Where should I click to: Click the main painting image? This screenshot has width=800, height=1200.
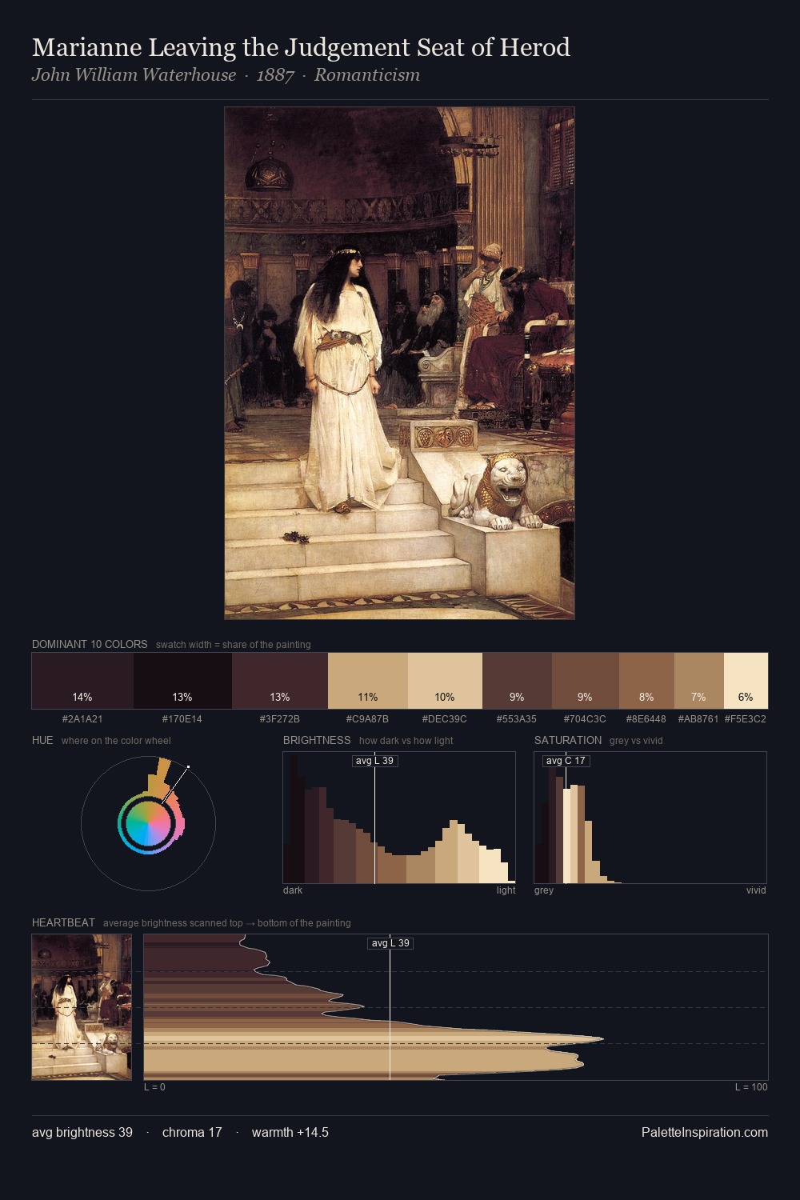click(399, 363)
